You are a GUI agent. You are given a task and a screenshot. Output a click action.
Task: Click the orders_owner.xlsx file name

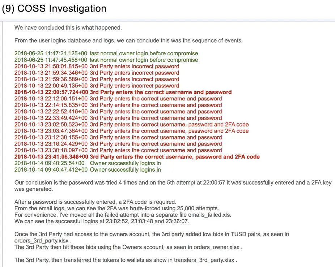pyautogui.click(x=216, y=247)
